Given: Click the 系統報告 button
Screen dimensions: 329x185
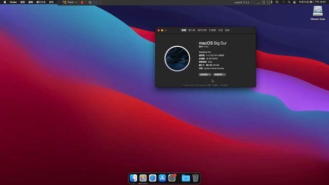Looking at the screenshot, I should (x=205, y=75).
